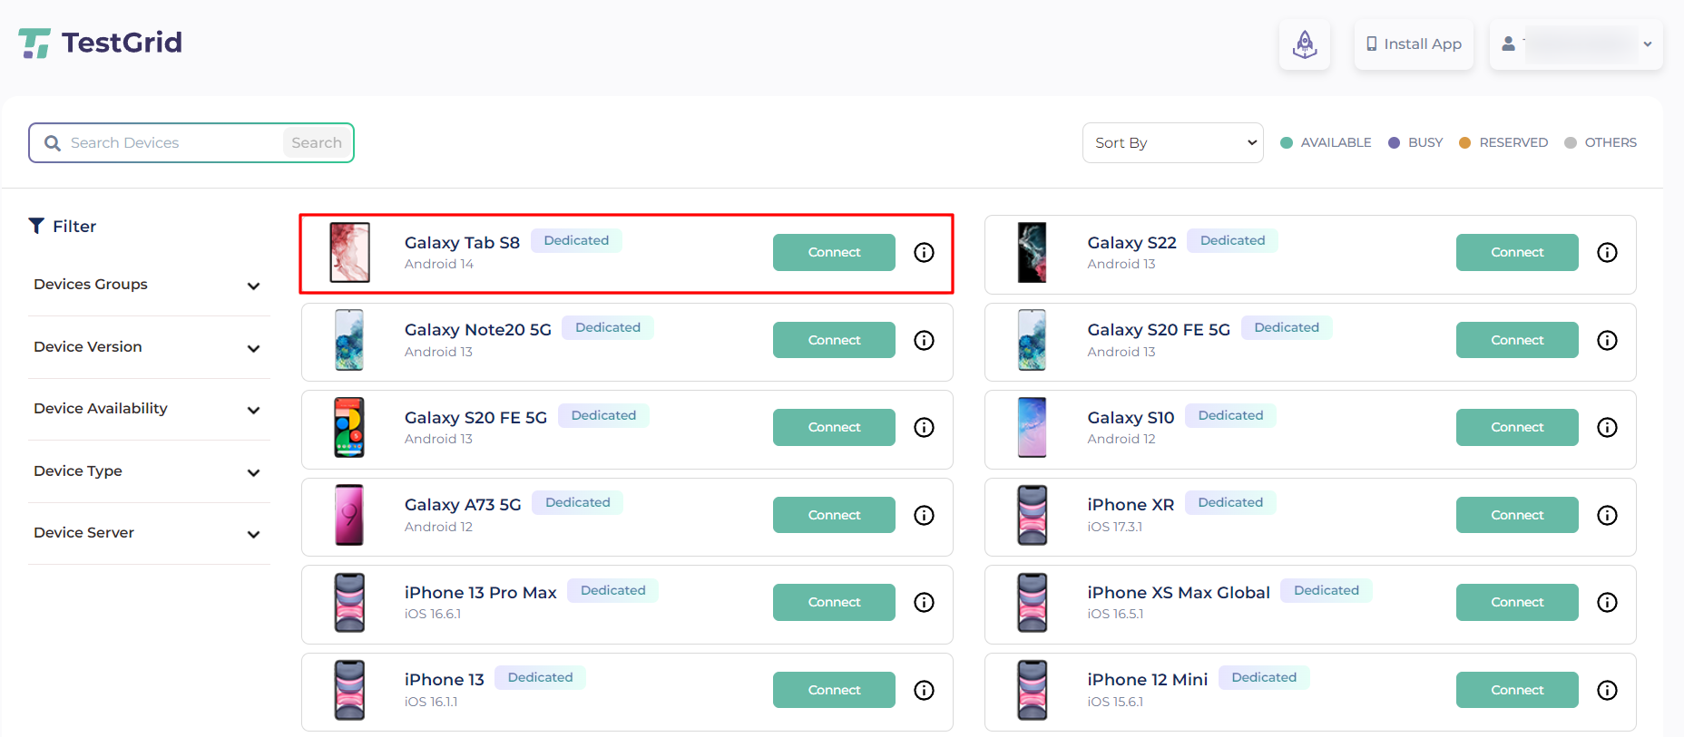Expand the Device Type filter
Viewport: 1684px width, 737px height.
click(148, 471)
